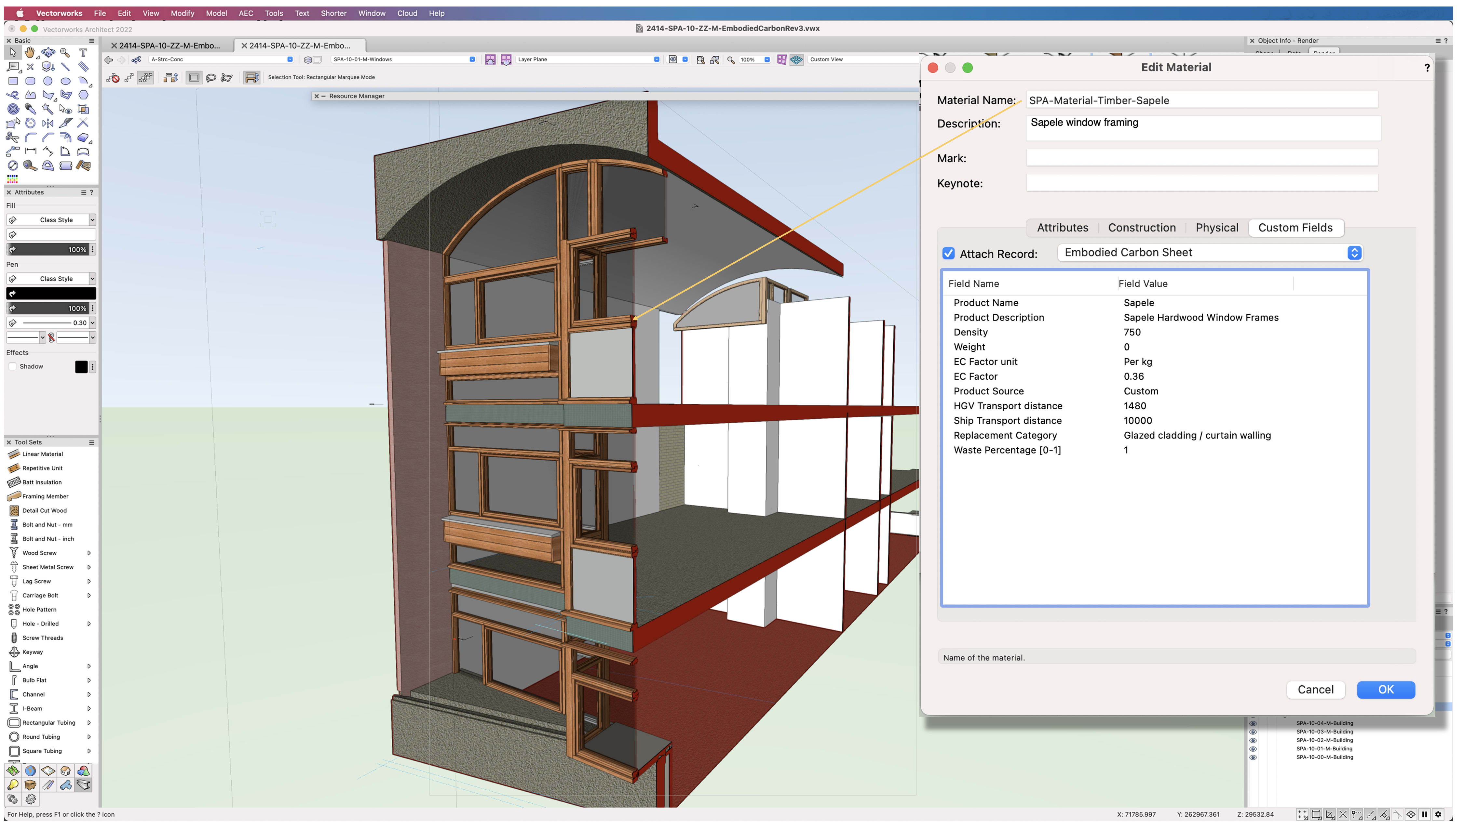Click the black pen color swatch
1464x829 pixels.
[51, 294]
